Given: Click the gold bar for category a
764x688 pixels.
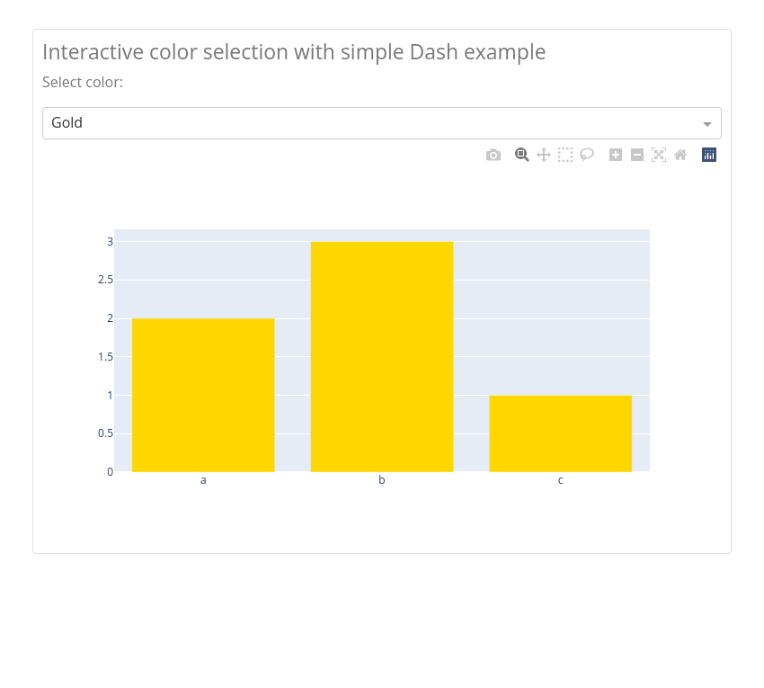Looking at the screenshot, I should [203, 395].
